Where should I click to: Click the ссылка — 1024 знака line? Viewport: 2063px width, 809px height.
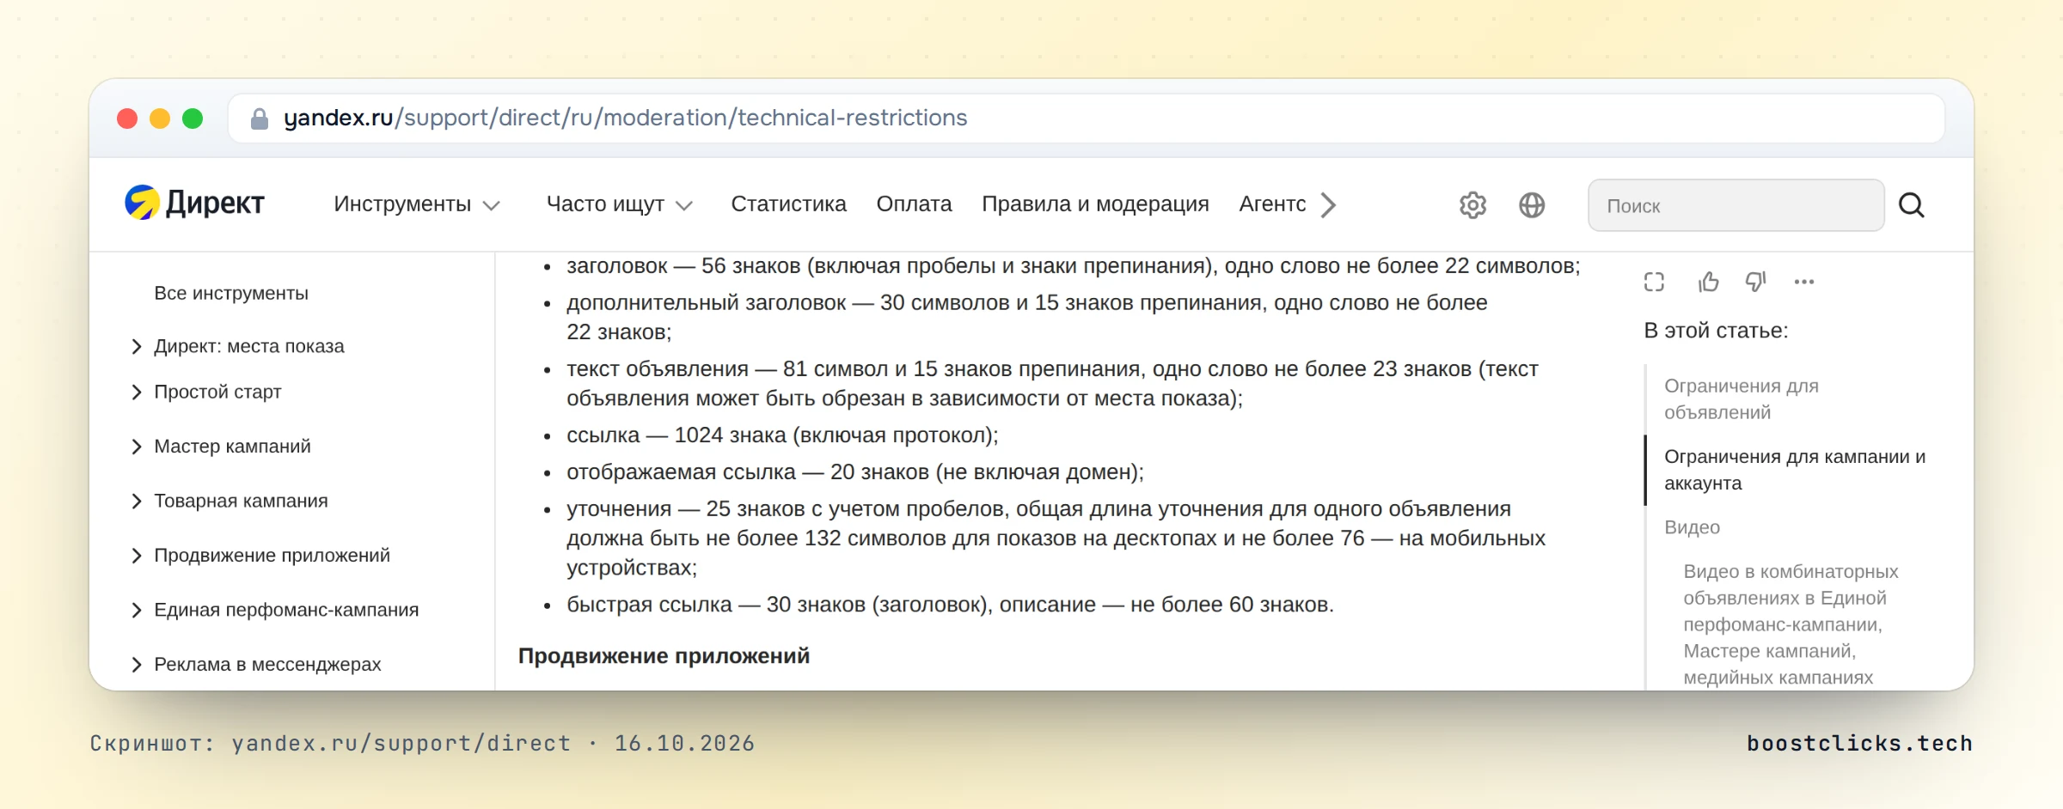click(x=782, y=435)
